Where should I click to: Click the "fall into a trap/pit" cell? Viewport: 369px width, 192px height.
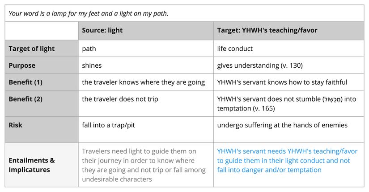109,125
